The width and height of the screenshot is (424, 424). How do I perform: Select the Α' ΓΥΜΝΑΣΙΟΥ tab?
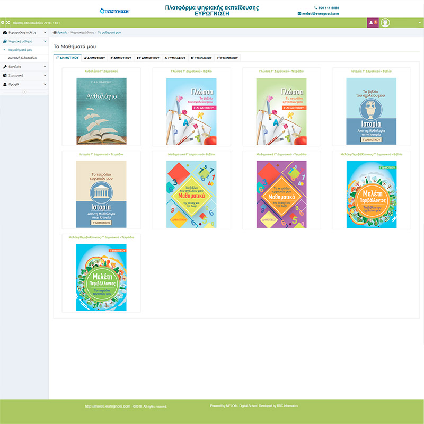(x=175, y=57)
